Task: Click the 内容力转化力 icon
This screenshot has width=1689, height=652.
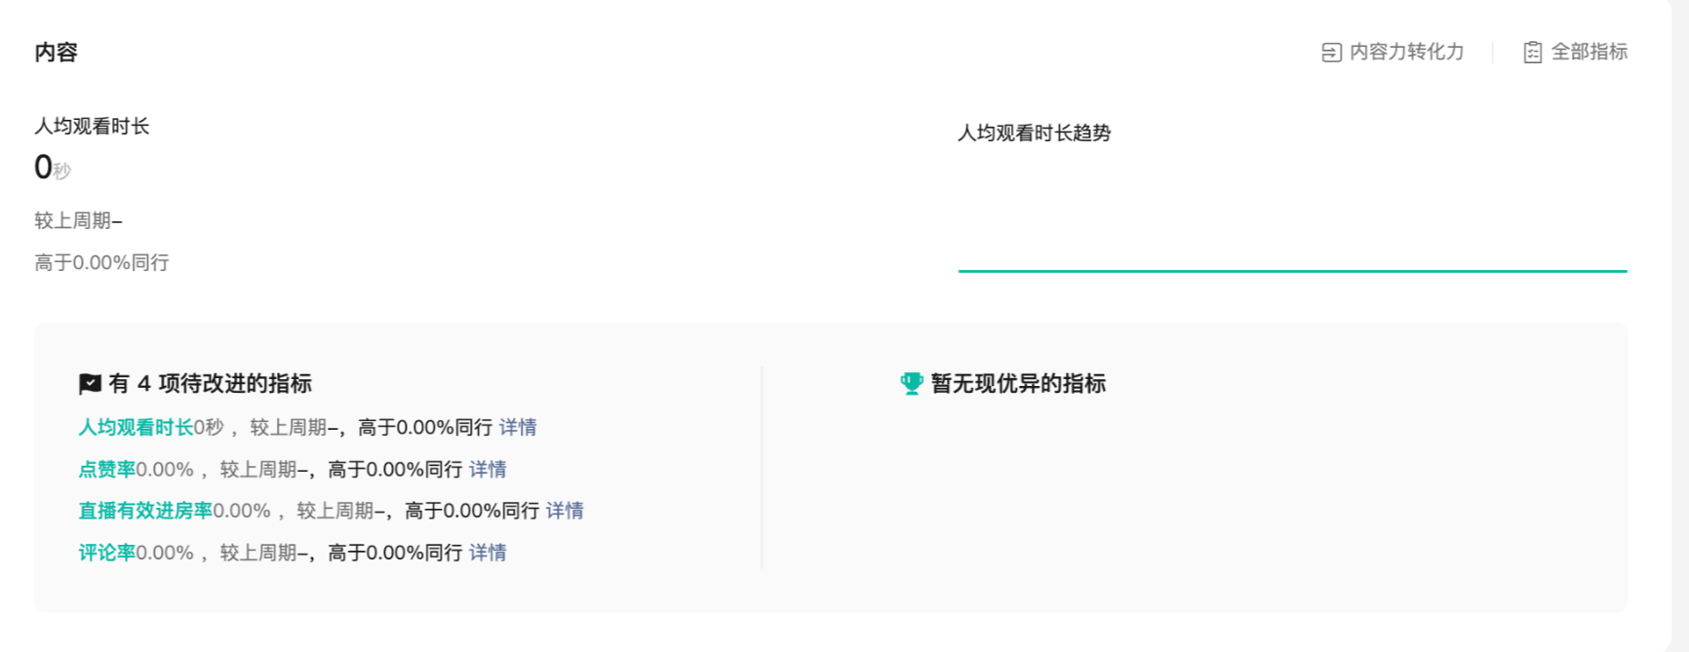Action: coord(1331,53)
